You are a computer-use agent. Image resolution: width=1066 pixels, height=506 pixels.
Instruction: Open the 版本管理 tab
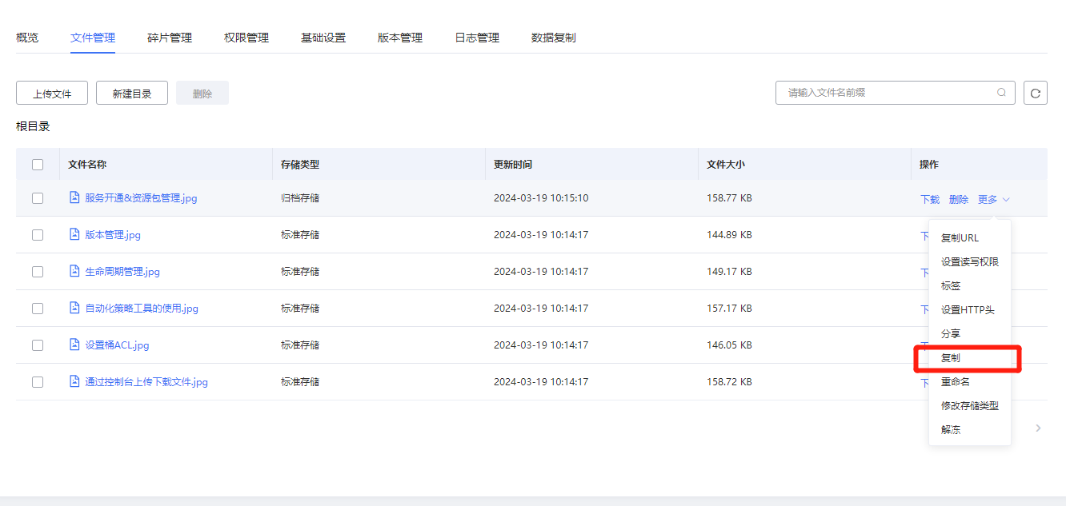(x=400, y=38)
